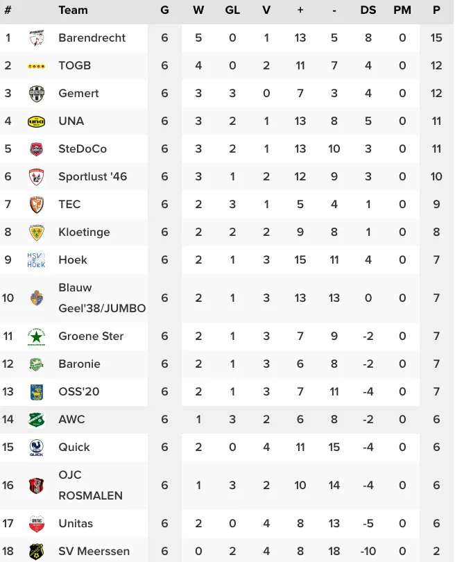
Task: Click the Quick club emblem
Action: tap(36, 448)
